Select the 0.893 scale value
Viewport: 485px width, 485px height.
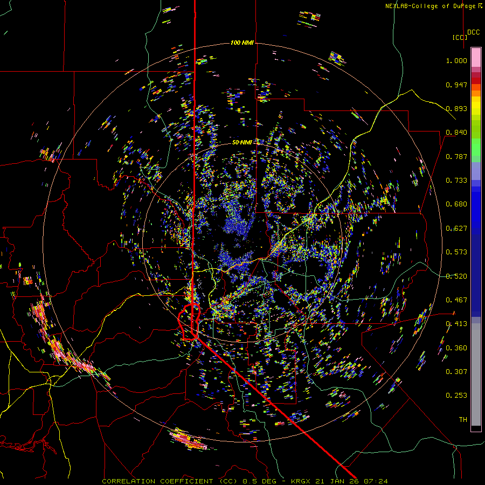click(456, 108)
